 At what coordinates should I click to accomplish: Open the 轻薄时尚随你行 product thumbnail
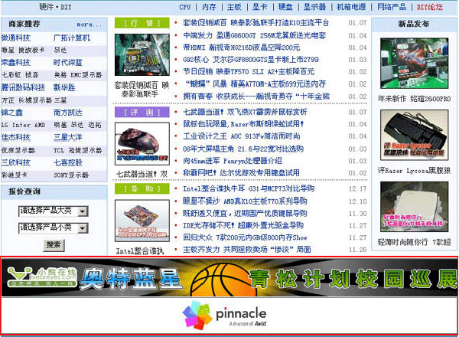(x=414, y=207)
